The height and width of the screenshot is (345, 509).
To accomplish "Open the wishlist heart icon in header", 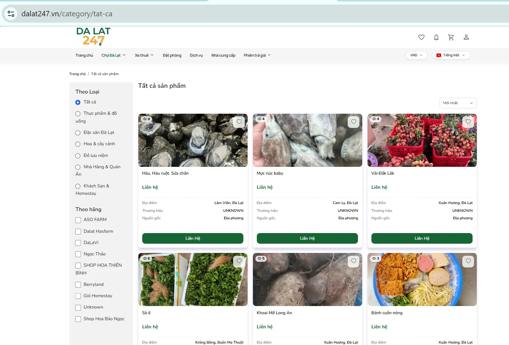I will (421, 37).
